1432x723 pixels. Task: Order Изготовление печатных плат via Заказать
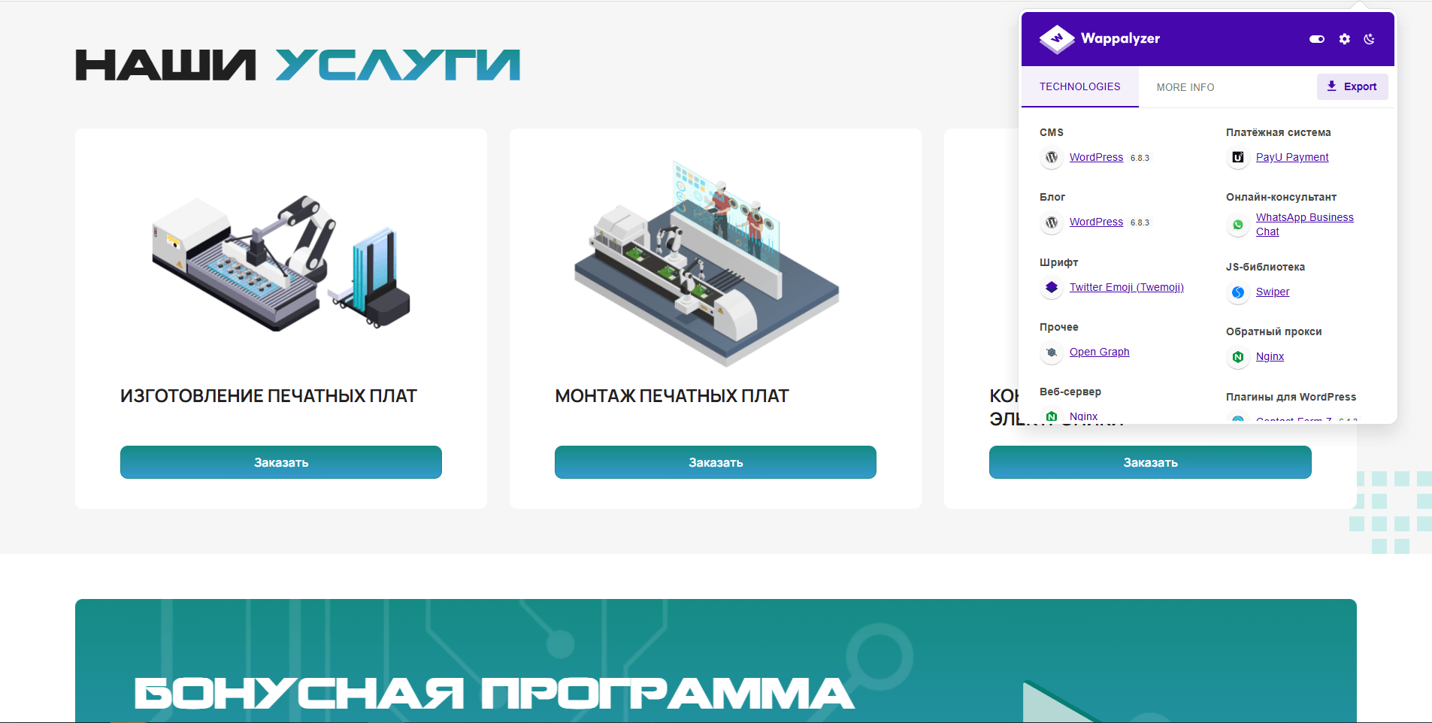point(281,462)
